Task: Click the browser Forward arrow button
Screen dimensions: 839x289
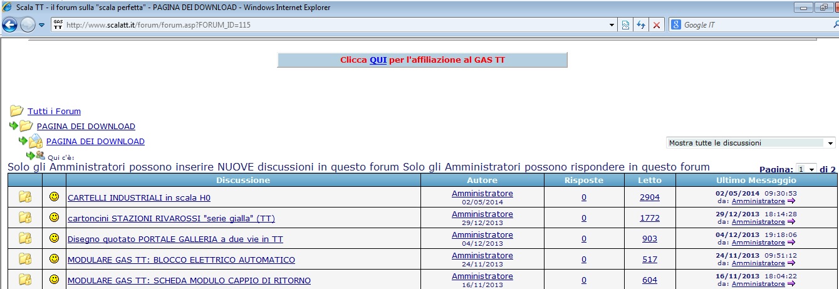Action: point(28,24)
